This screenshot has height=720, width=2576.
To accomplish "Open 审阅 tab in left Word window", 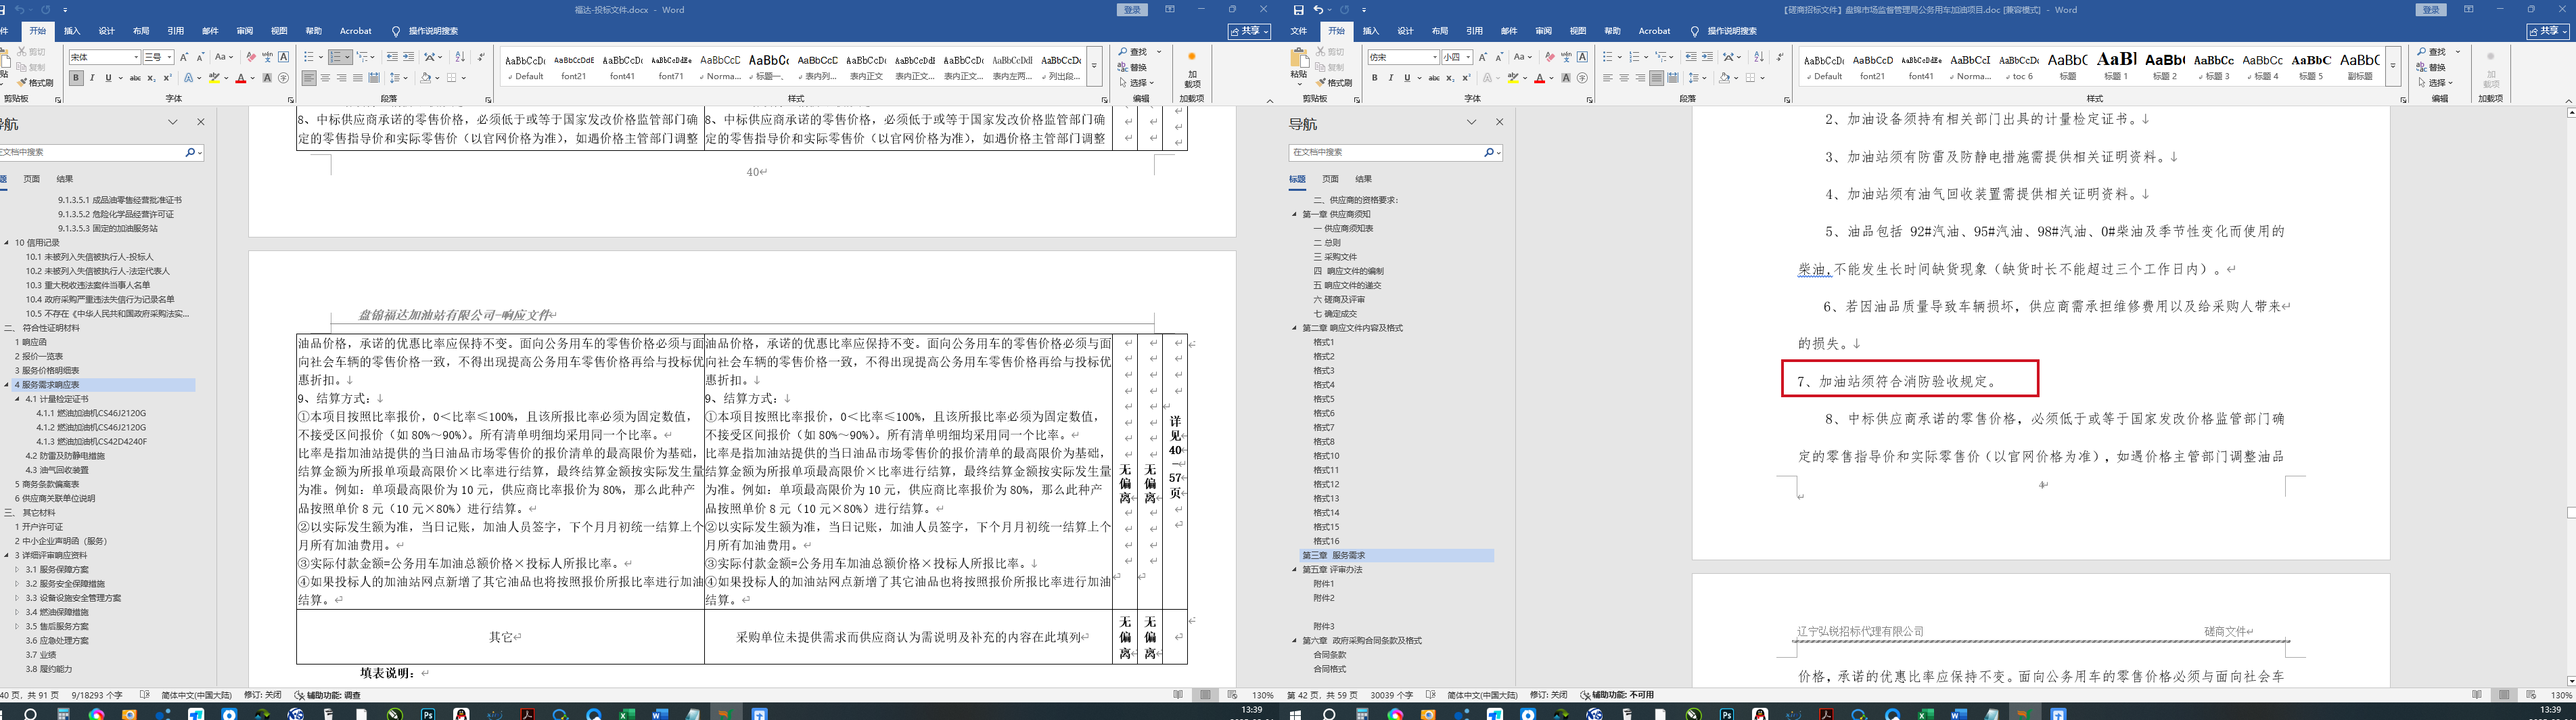I will [245, 31].
